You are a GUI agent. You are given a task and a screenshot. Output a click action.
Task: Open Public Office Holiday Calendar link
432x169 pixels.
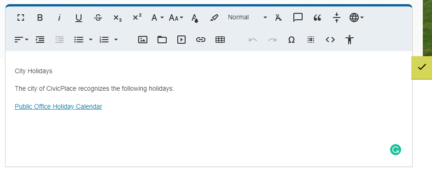58,106
